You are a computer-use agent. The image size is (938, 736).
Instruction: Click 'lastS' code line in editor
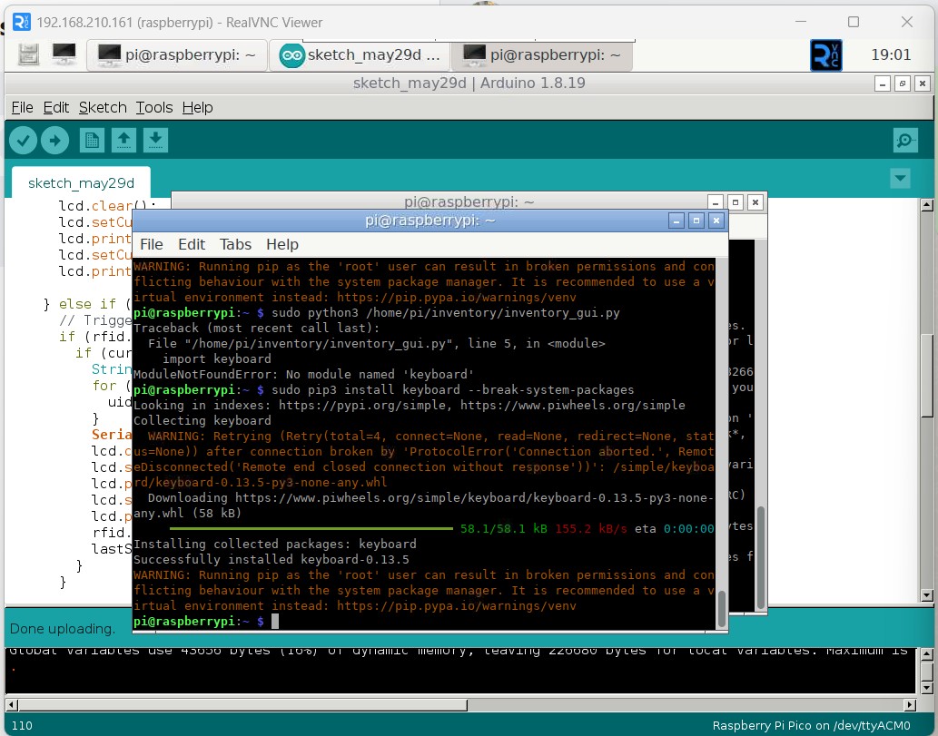(x=111, y=549)
